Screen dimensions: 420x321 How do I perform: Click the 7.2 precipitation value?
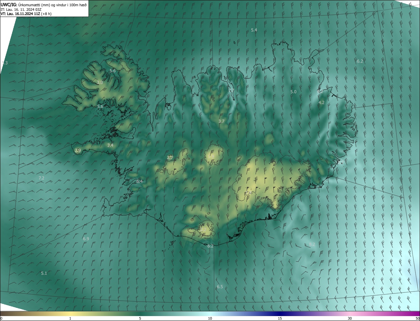coord(41,178)
